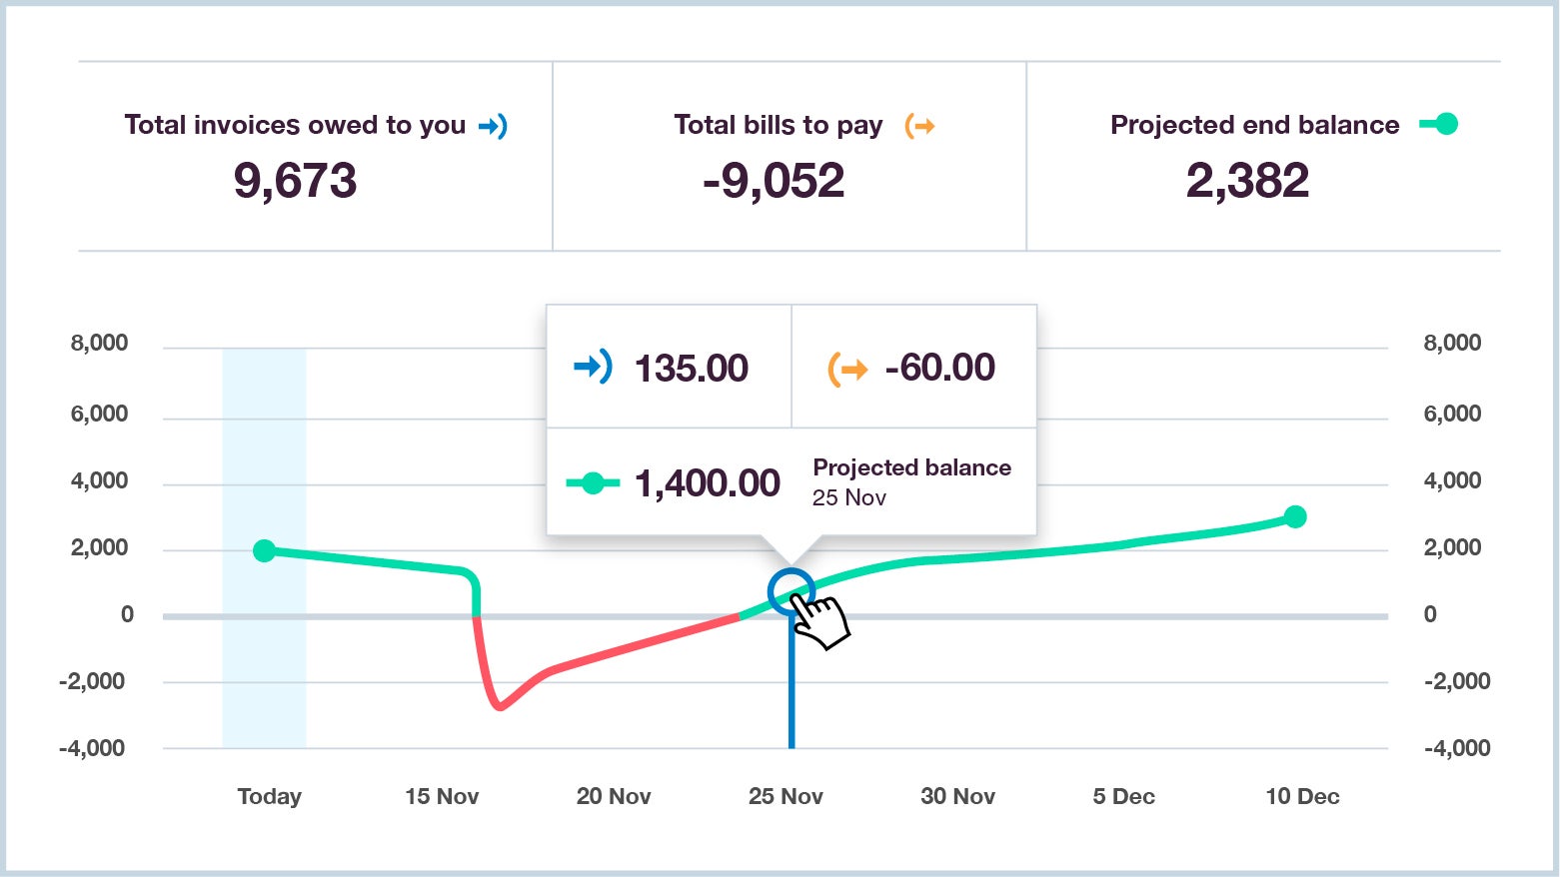Select the green projected end balance dot icon
1560x877 pixels.
[x=1444, y=123]
